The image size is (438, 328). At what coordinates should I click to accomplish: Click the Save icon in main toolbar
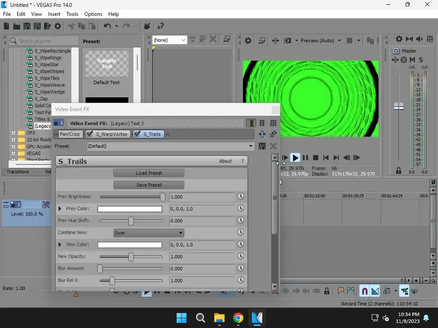click(27, 26)
